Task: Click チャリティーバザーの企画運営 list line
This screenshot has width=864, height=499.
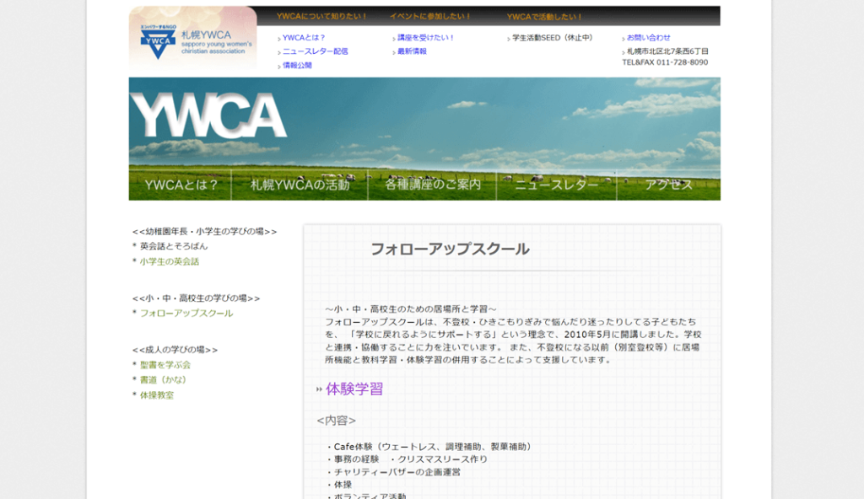Action: pos(393,472)
